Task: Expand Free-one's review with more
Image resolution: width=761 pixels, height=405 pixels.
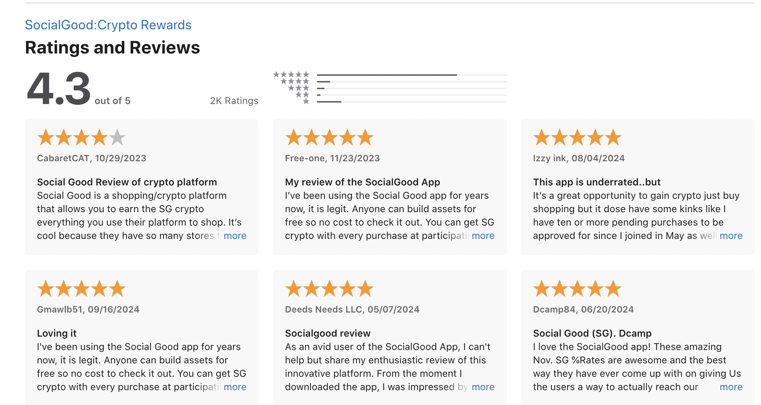Action: coord(483,236)
